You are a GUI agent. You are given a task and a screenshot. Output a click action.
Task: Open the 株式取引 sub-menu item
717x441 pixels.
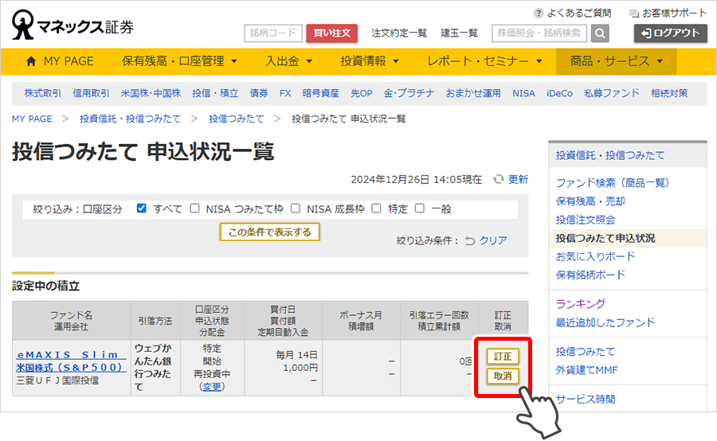click(42, 93)
